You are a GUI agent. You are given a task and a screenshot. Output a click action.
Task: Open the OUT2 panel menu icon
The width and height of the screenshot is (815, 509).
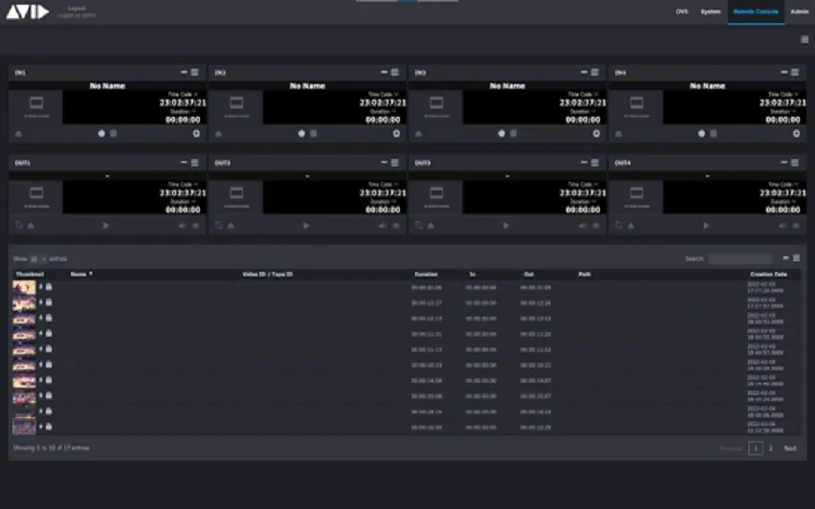[395, 163]
